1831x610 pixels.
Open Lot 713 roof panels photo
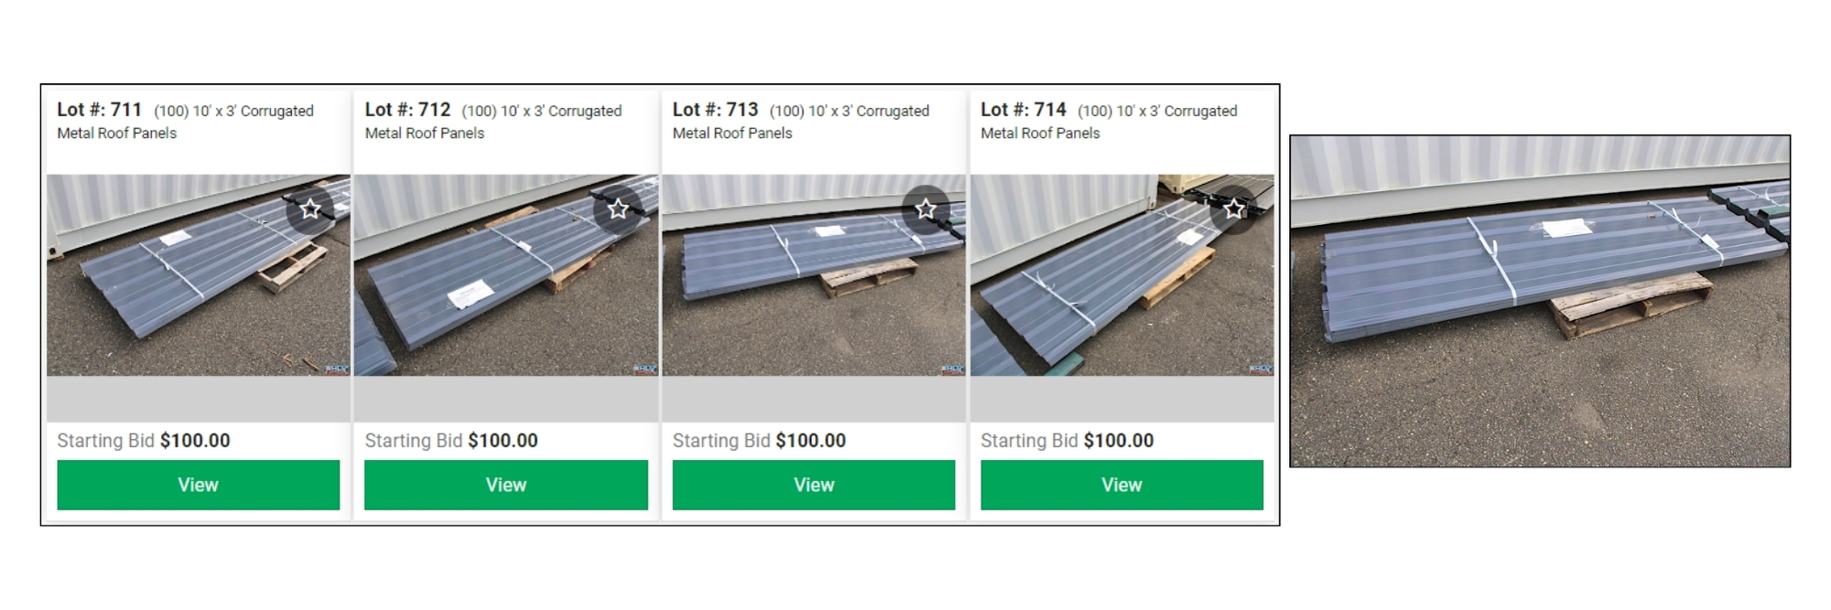point(814,275)
